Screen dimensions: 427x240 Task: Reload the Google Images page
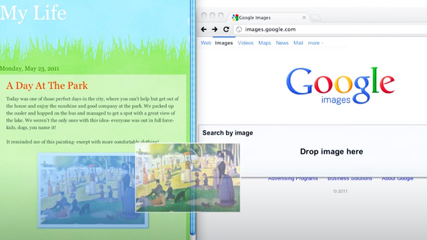pos(226,29)
